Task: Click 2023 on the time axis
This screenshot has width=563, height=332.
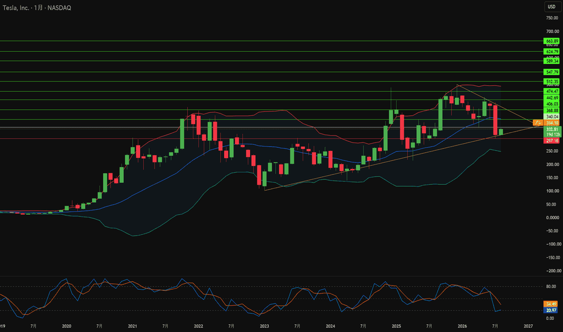Action: [x=264, y=326]
